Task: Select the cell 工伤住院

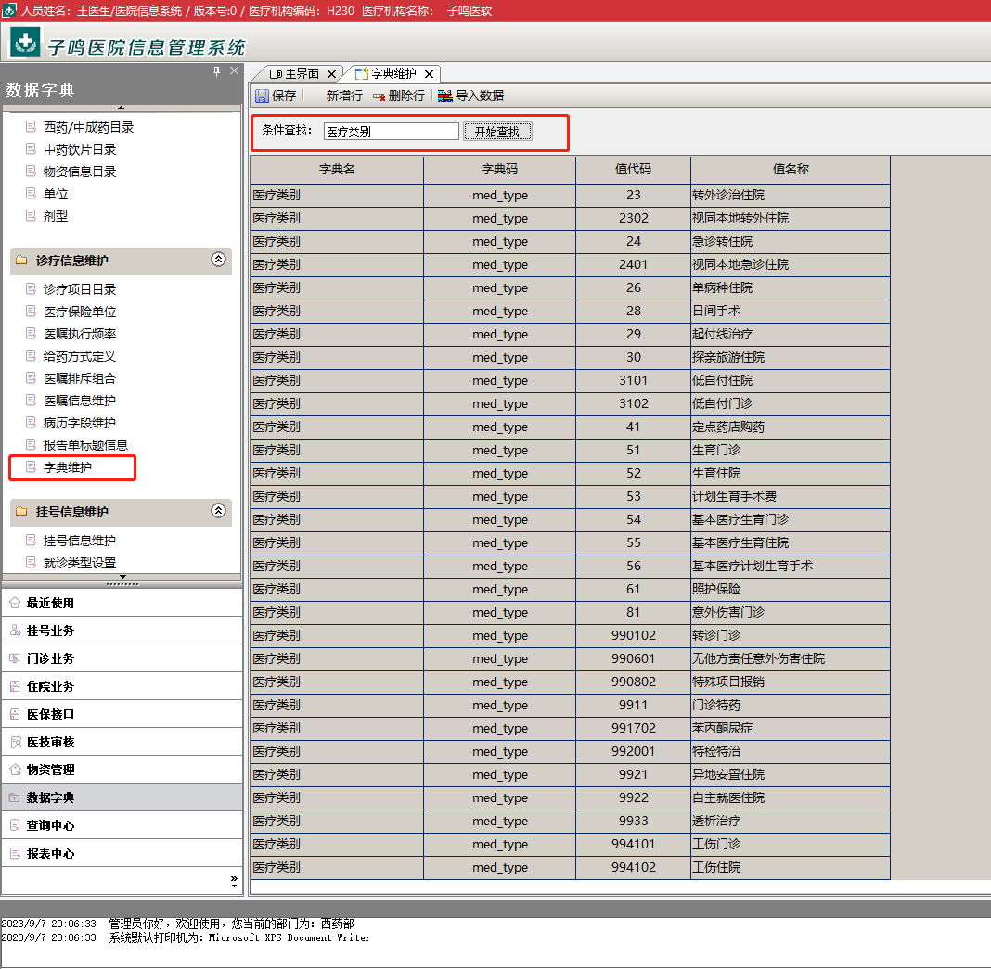Action: coord(791,867)
